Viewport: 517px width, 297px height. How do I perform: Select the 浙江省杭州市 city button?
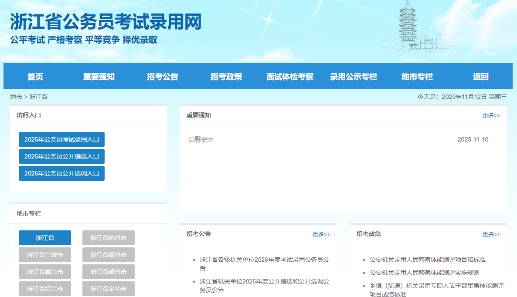point(109,238)
